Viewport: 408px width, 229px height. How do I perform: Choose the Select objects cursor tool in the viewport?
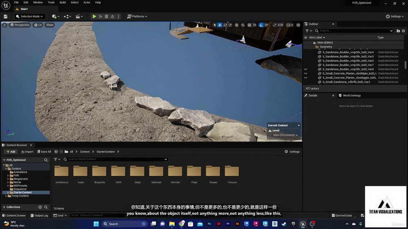click(215, 25)
